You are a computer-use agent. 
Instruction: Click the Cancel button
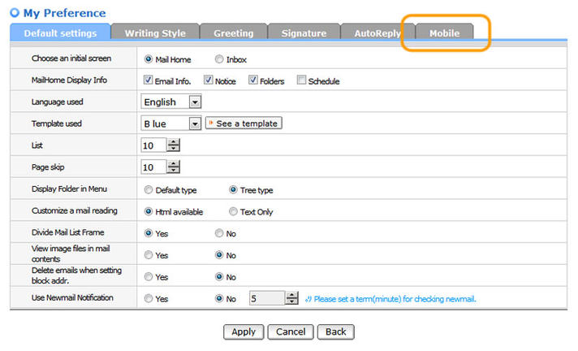(290, 331)
